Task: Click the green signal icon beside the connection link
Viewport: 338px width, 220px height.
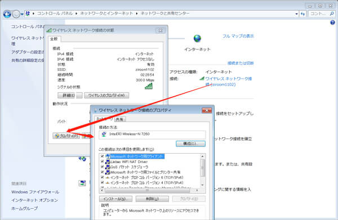Action: pos(202,78)
